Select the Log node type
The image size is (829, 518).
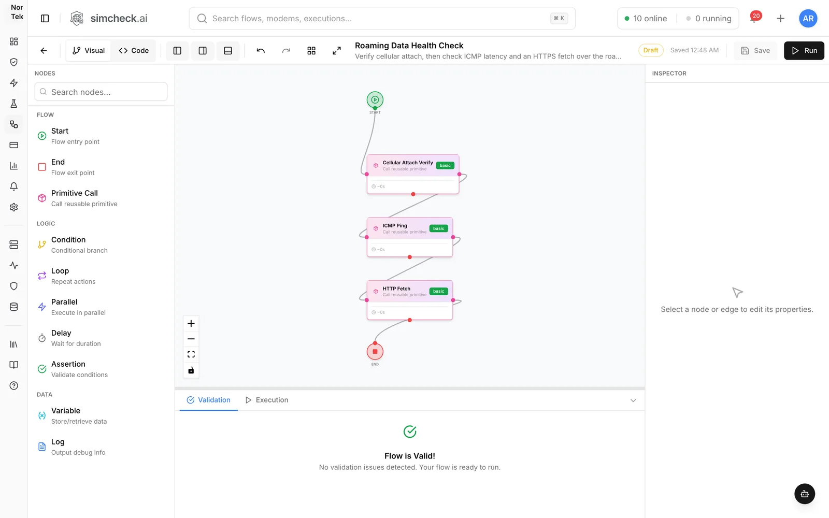(x=101, y=447)
